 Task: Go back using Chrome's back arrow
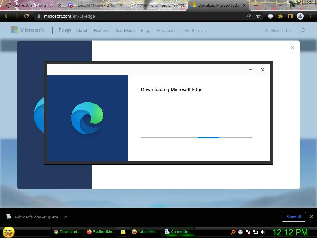click(x=7, y=16)
